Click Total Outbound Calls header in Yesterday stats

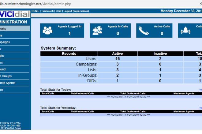pyautogui.click(x=133, y=111)
